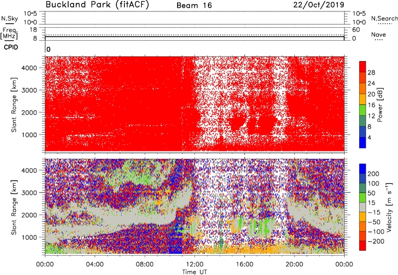Click the Time UT axis title

[x=195, y=272]
